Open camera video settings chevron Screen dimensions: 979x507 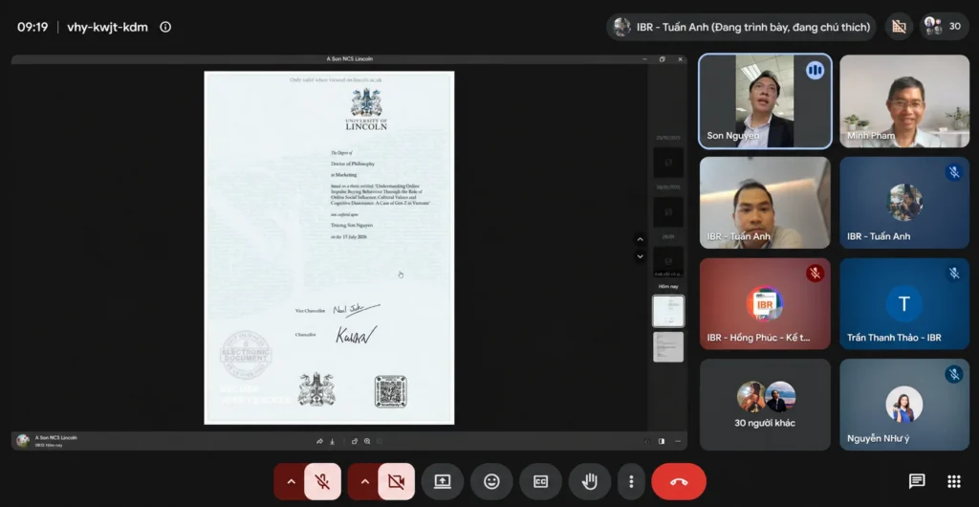tap(364, 481)
